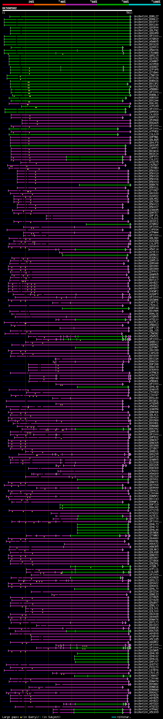The image size is (163, 719).
Task: Select hit label UniRef100_B9S2A4
Action: click(146, 100)
